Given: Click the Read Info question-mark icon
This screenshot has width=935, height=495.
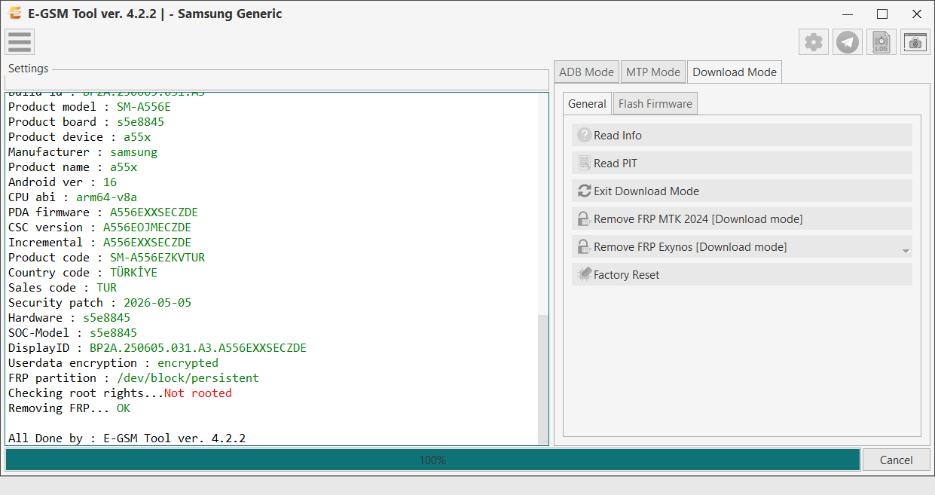Looking at the screenshot, I should click(x=585, y=136).
